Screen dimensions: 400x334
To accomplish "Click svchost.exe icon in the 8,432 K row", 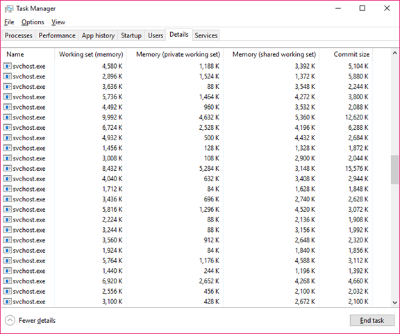I will tap(8, 169).
